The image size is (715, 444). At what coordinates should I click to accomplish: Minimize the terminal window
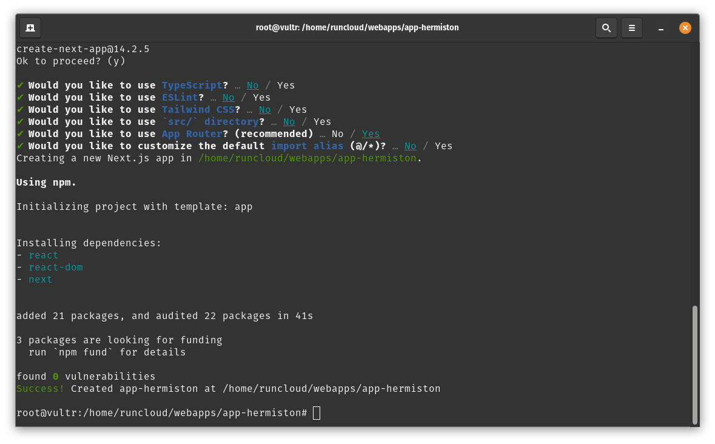[x=659, y=28]
